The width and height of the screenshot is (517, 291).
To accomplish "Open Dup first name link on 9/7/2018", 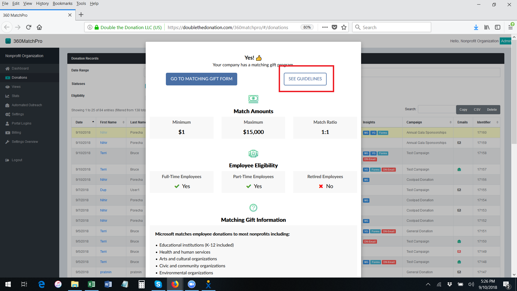I will point(103,190).
